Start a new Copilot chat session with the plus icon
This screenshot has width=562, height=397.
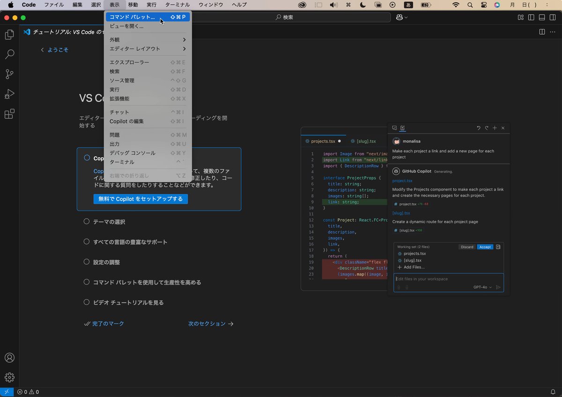[495, 127]
